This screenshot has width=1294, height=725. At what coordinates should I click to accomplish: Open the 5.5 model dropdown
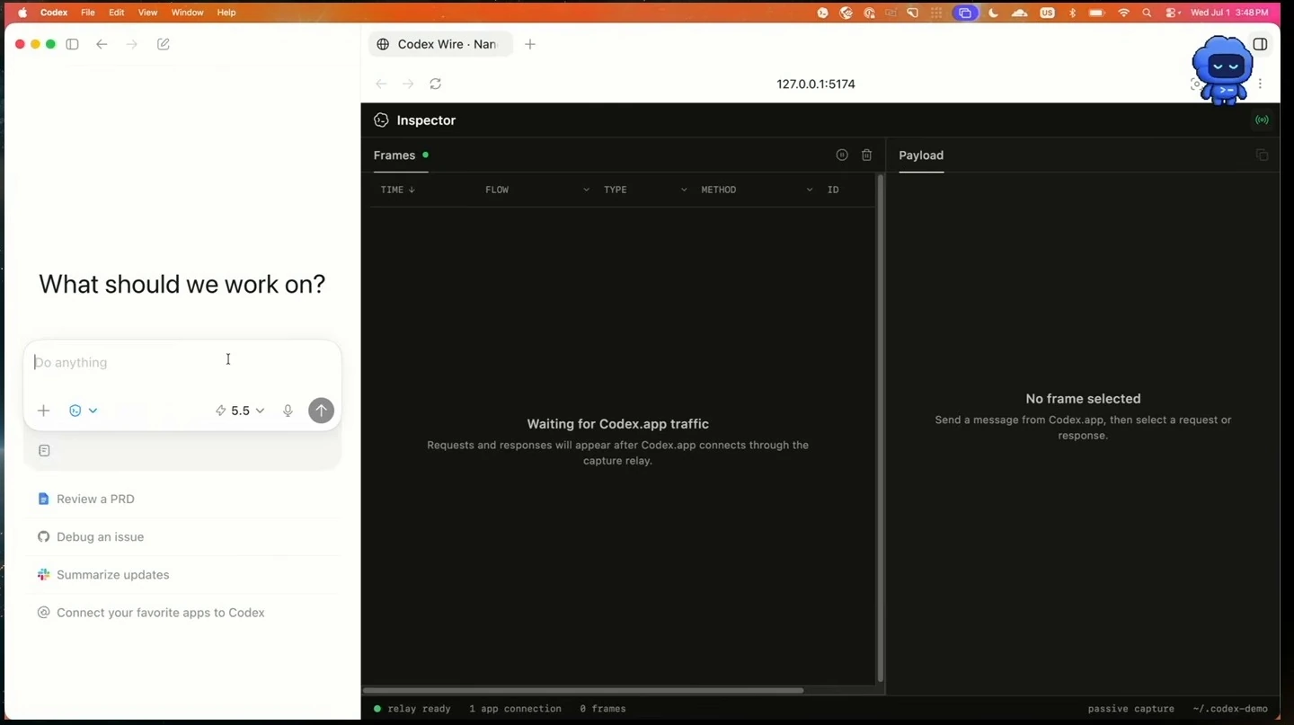click(240, 411)
